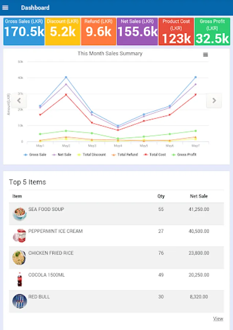This screenshot has width=233, height=330.
Task: Open the hamburger navigation menu
Action: [x=5, y=8]
